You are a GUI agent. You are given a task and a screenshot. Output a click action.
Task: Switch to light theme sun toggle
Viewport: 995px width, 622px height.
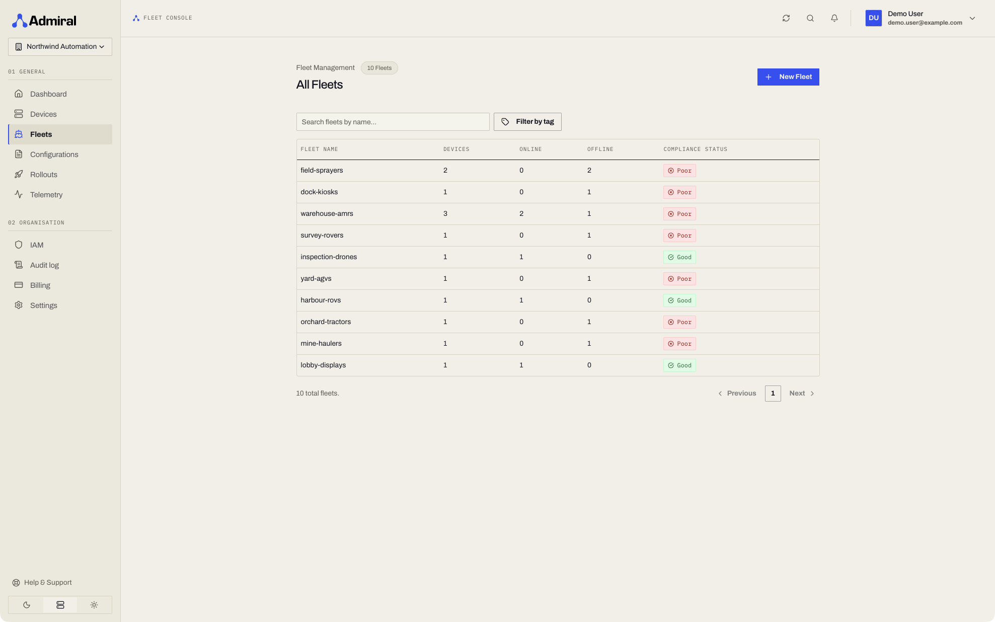click(94, 605)
